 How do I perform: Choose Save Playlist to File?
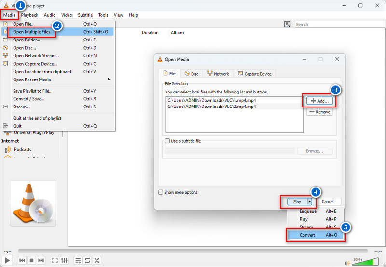pos(58,91)
